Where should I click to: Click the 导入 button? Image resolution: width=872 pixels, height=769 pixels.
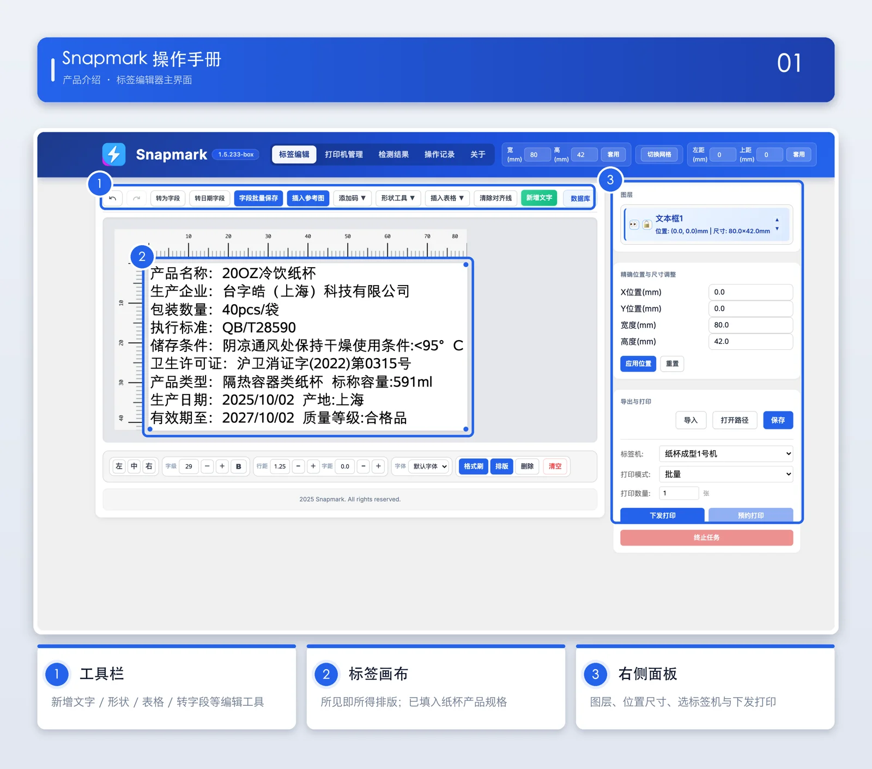691,420
